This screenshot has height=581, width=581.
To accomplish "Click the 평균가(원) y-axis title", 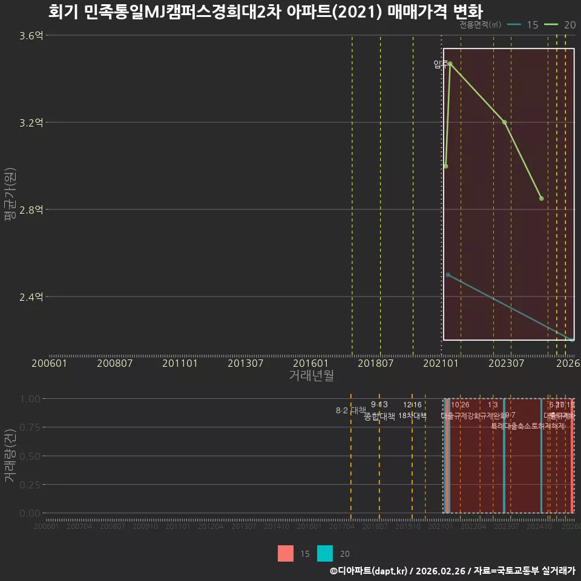I will click(x=10, y=194).
